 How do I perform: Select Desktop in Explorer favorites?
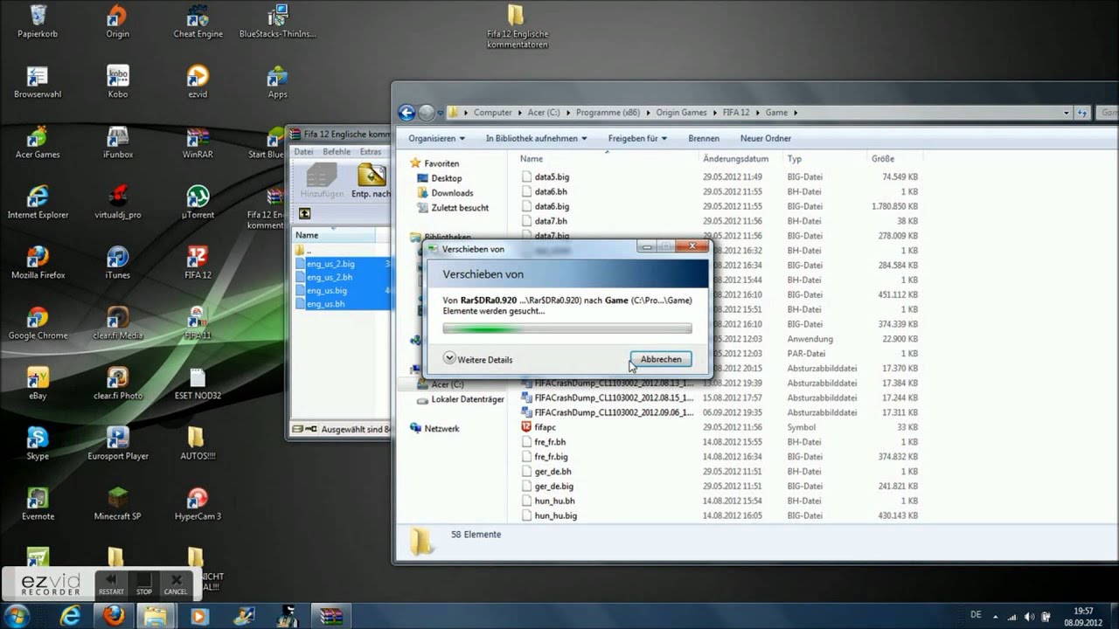tap(446, 178)
